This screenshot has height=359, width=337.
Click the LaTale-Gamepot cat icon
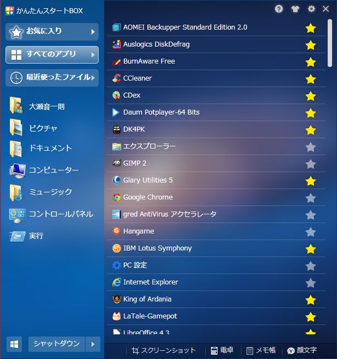pos(116,316)
